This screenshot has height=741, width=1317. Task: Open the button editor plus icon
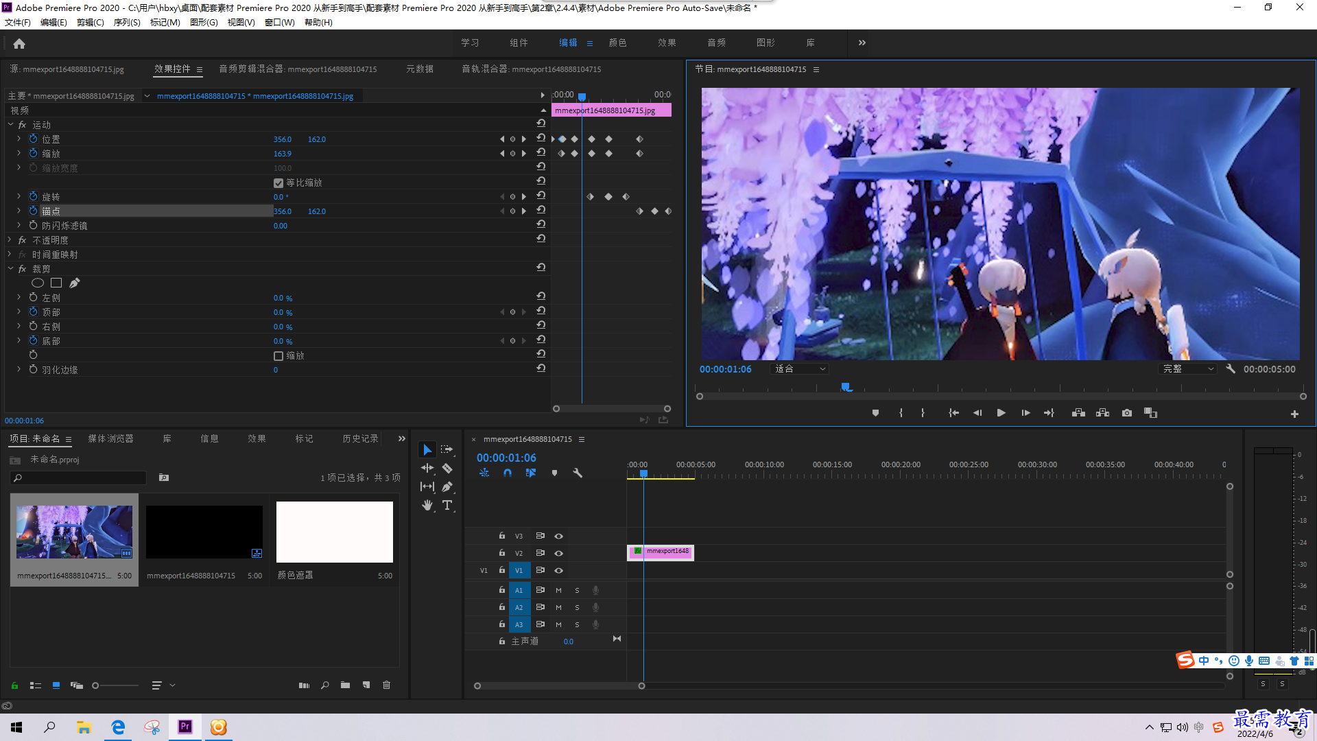1294,414
